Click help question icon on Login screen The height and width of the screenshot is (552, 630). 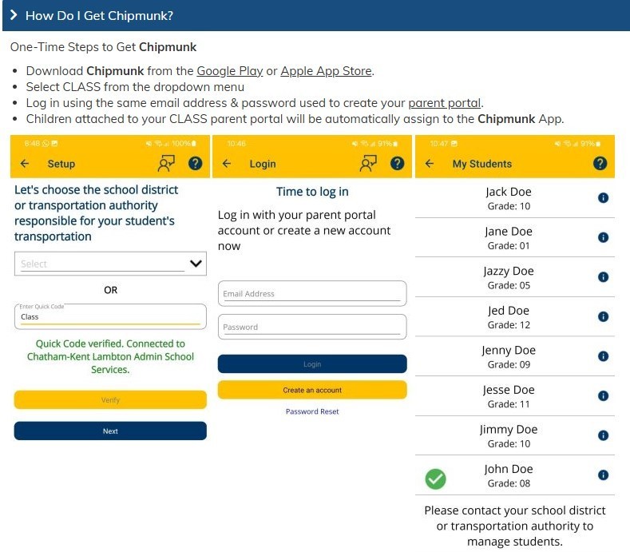click(x=398, y=163)
